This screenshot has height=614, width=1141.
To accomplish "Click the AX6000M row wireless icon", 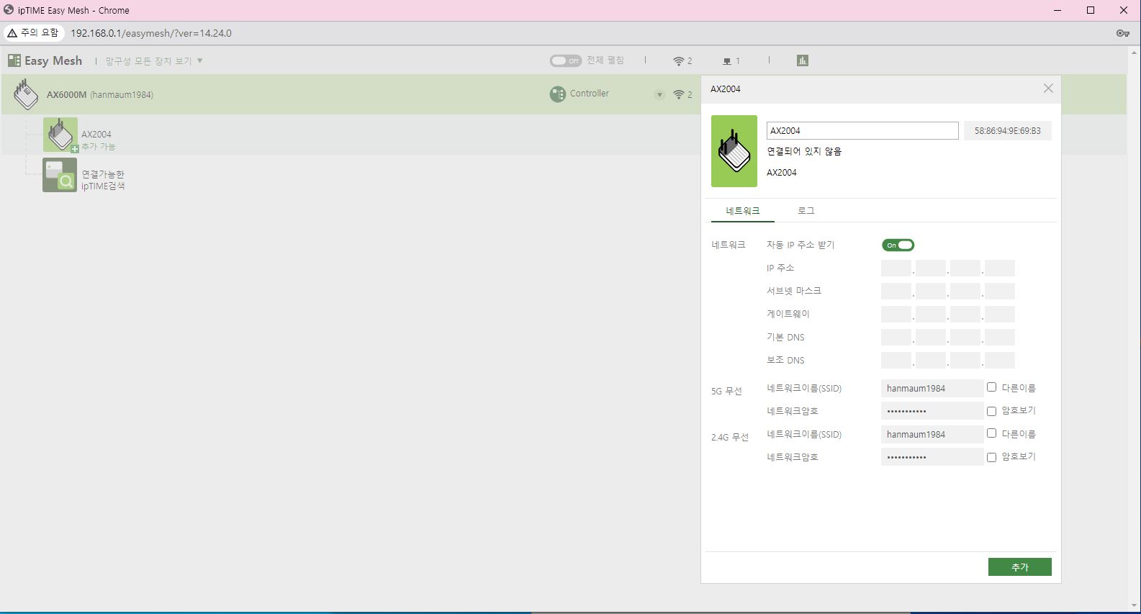I will [678, 94].
